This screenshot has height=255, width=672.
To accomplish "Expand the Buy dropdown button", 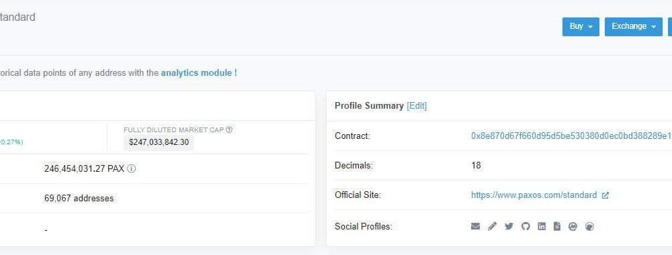I will point(581,27).
